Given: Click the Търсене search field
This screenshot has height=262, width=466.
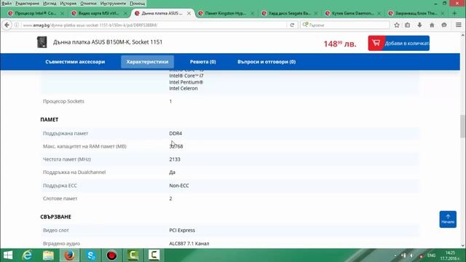Looking at the screenshot, I should (344, 25).
